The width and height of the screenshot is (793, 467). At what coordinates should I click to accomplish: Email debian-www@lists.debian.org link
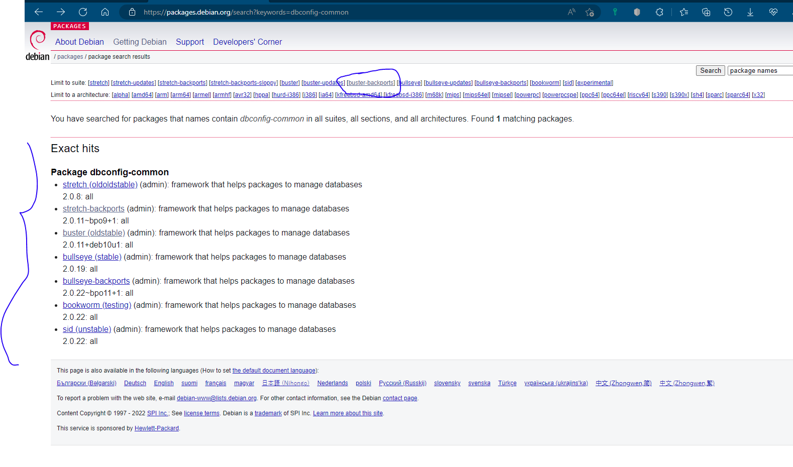coord(217,398)
